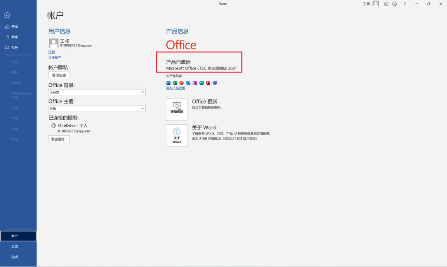Click the globe icon beside OneDrive - 个人

point(53,125)
